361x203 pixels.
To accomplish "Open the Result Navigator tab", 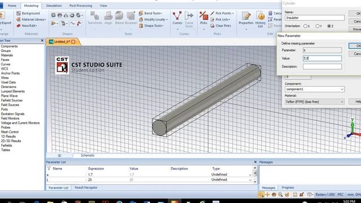I will point(86,188).
